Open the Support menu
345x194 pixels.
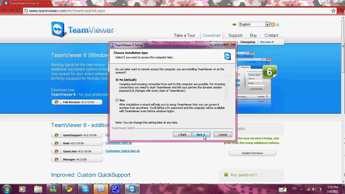[x=235, y=35]
